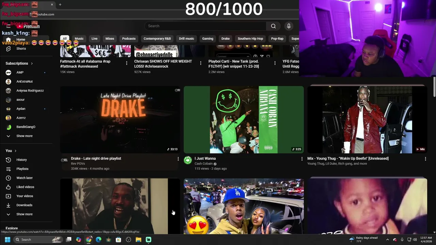Select the All filter chip
436x245 pixels.
tap(64, 39)
